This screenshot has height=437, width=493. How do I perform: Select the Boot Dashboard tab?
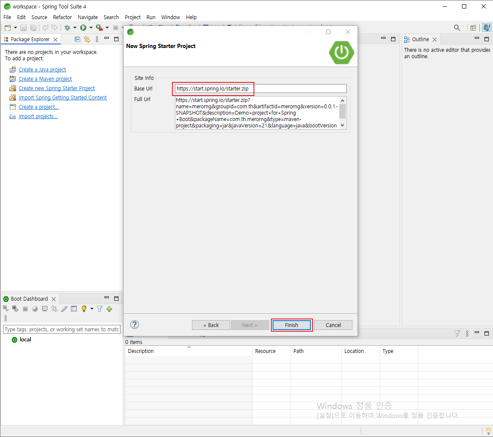point(29,299)
